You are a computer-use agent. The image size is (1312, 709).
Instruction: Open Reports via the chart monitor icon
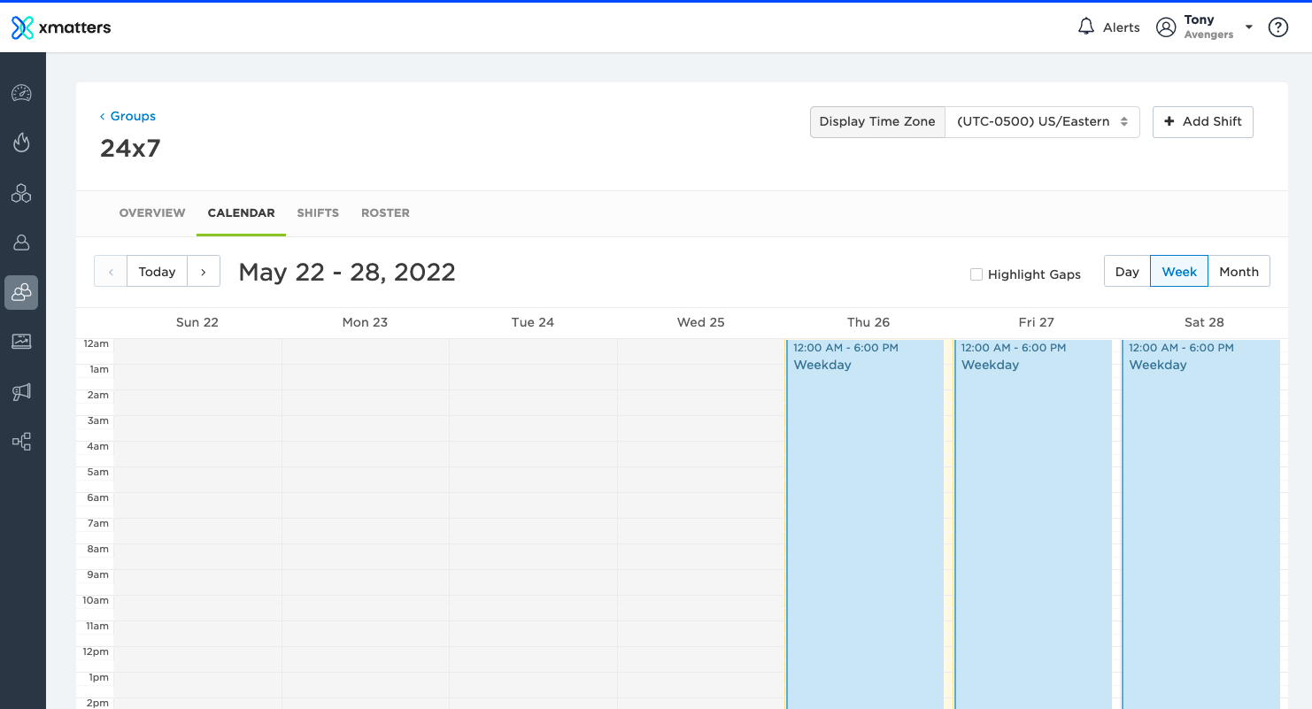21,341
